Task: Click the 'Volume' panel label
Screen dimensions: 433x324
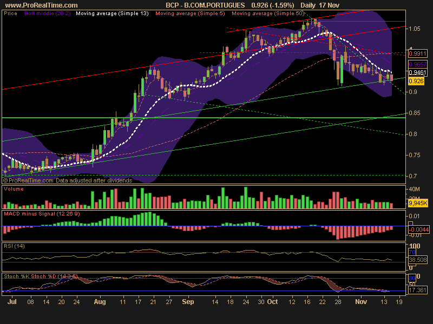Action: [14, 189]
